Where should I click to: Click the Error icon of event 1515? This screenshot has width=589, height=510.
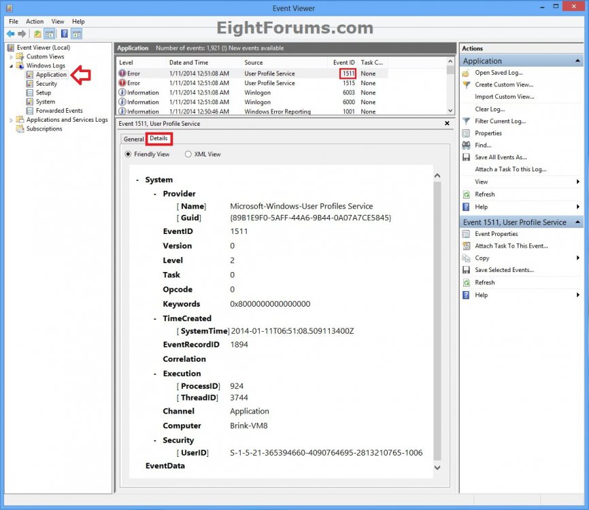point(122,83)
